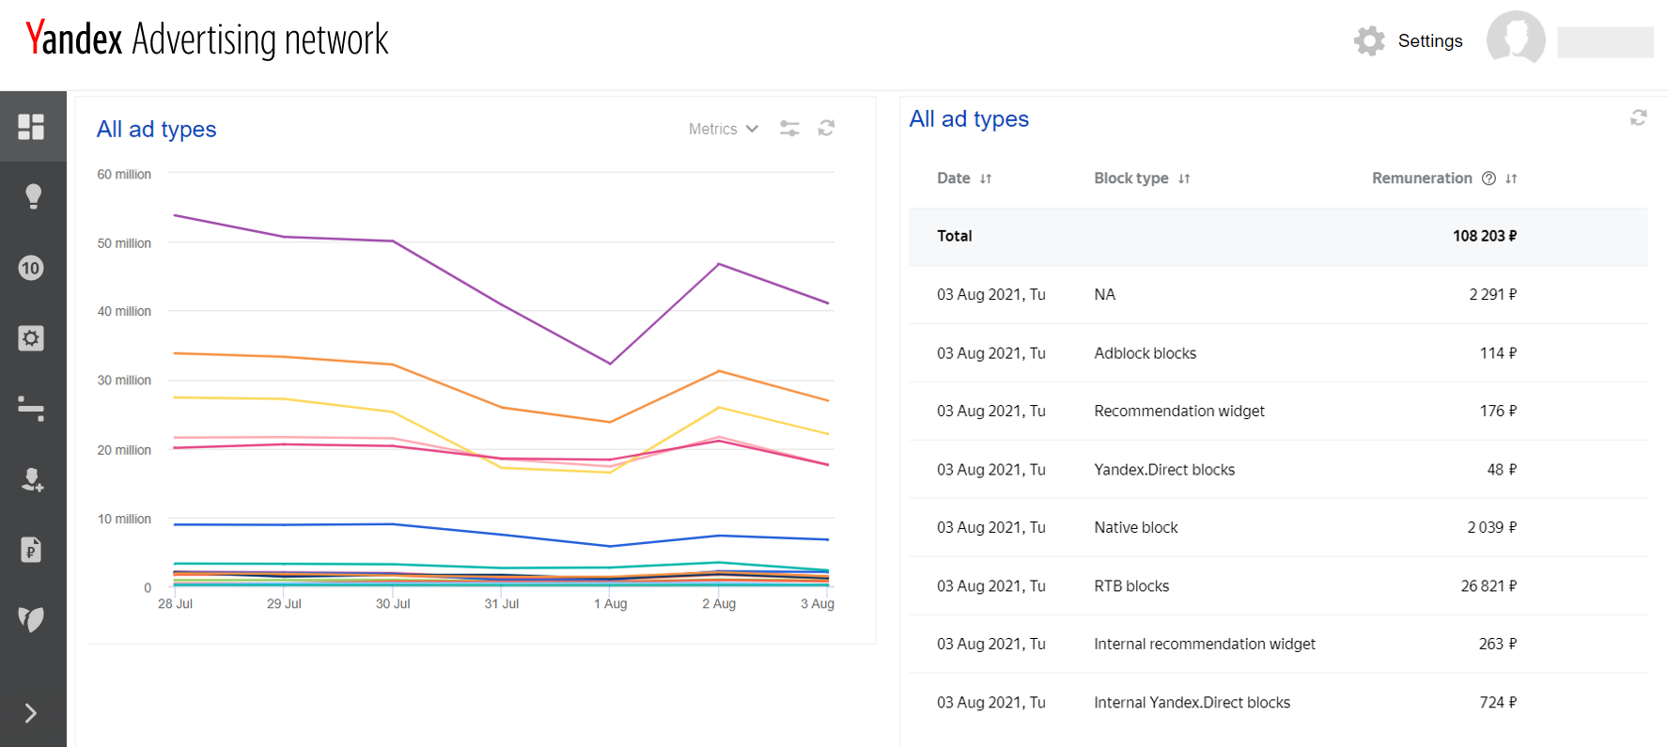Click the Block type column header label
This screenshot has height=747, width=1668.
[1131, 179]
